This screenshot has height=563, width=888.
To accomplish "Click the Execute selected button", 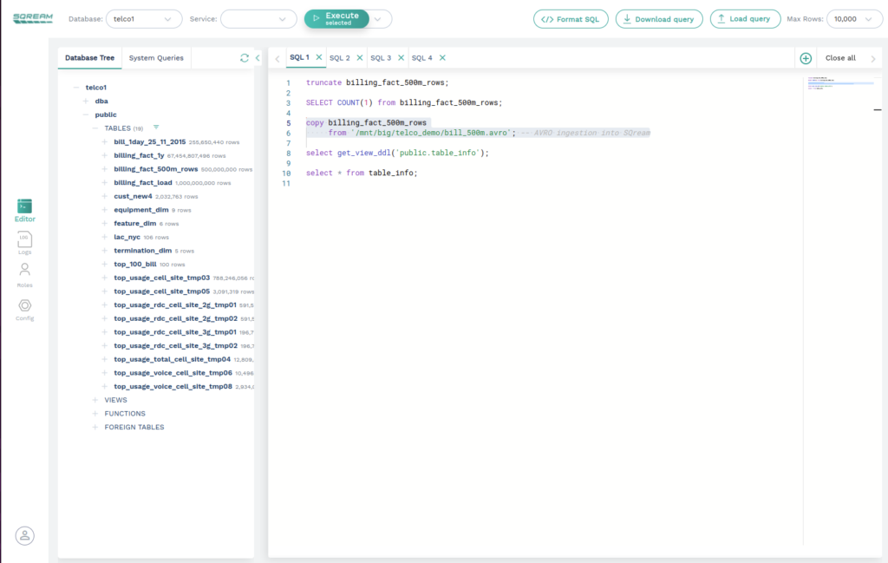I will click(336, 17).
